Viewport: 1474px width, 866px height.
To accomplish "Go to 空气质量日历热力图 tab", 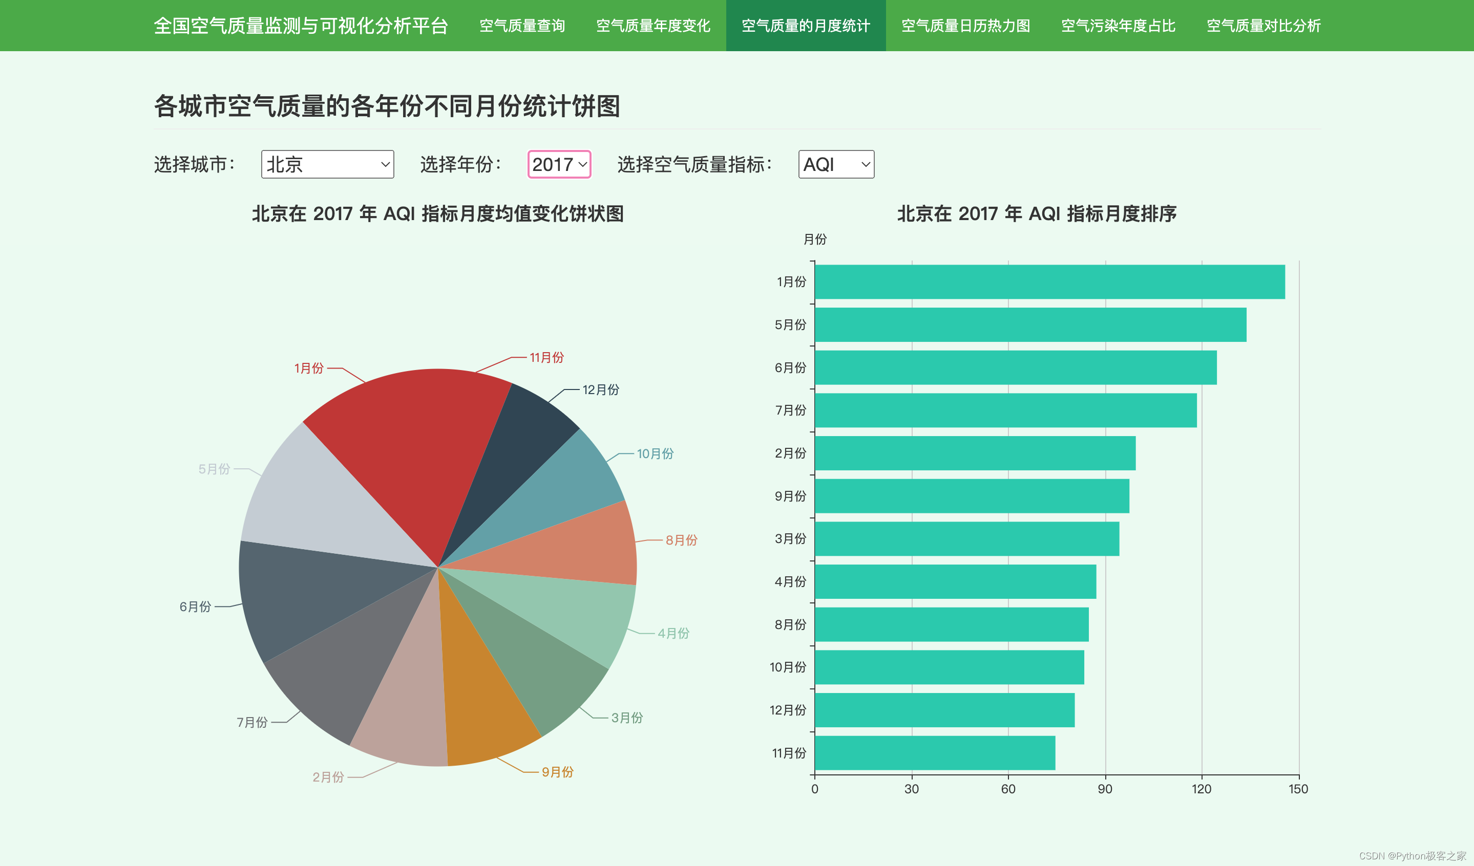I will click(x=965, y=26).
